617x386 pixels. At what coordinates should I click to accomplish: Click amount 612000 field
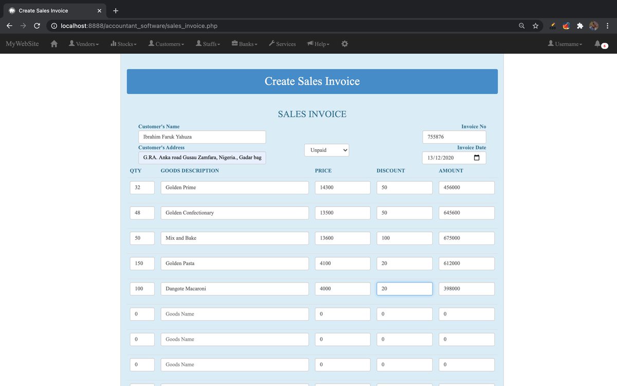(467, 264)
